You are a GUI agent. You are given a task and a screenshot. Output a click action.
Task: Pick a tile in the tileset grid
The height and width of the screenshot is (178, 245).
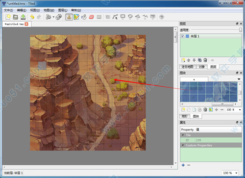point(209,92)
